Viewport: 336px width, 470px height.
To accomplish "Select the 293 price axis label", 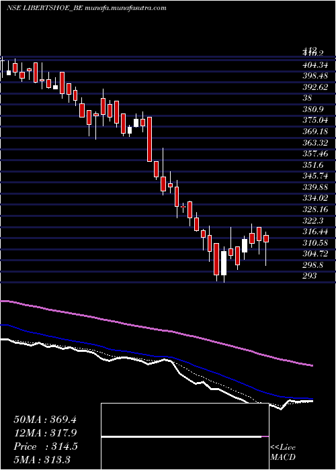I will coord(309,276).
